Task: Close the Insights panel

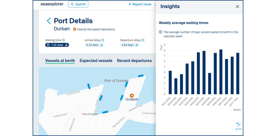Action: click(x=237, y=7)
